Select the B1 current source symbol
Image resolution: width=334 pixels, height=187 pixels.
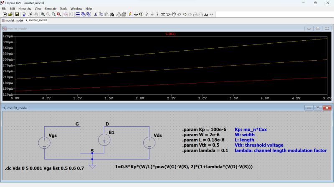[104, 140]
